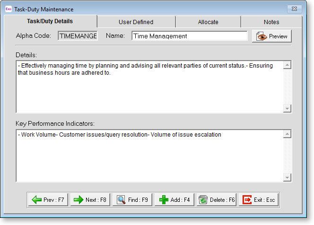The height and width of the screenshot is (225, 314).
Task: Switch to the Notes tab
Action: pyautogui.click(x=271, y=22)
